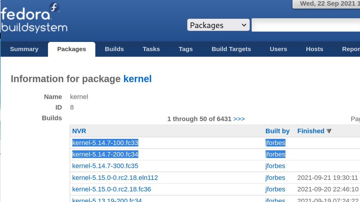
Task: Select the Tags tab
Action: click(186, 49)
